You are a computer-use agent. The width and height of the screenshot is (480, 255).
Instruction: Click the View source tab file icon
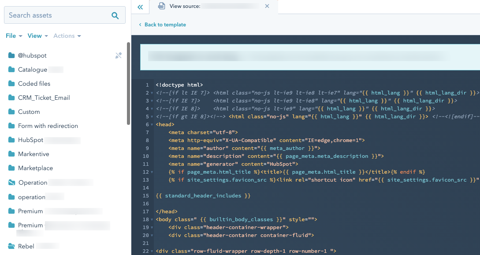pos(161,6)
